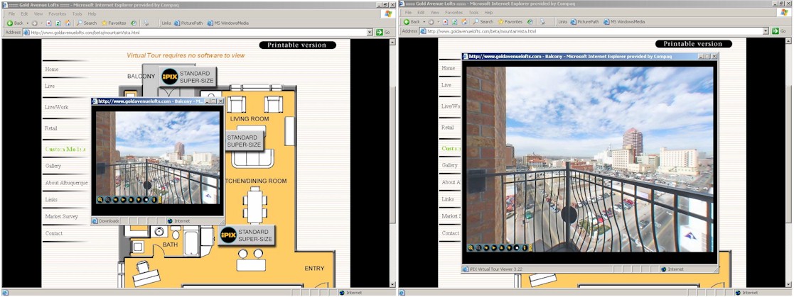This screenshot has height=297, width=794.
Task: Click PicturePath link in left browser Links bar
Action: [x=188, y=23]
